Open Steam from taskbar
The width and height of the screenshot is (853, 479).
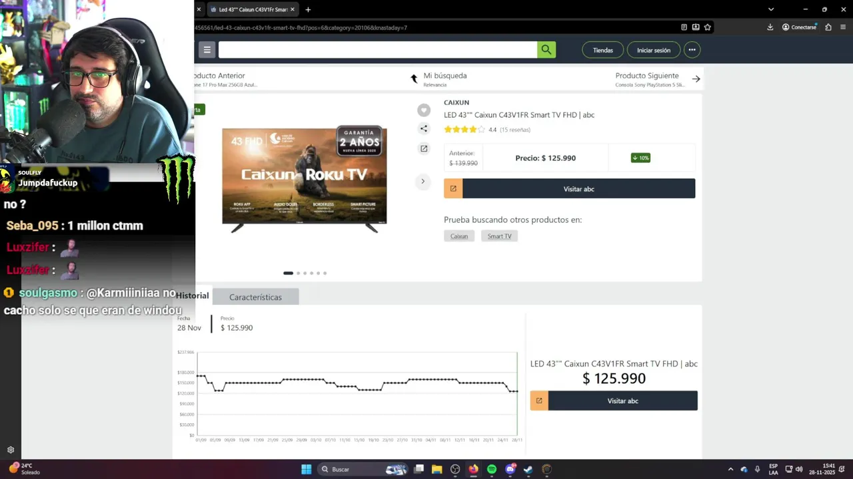pyautogui.click(x=528, y=469)
